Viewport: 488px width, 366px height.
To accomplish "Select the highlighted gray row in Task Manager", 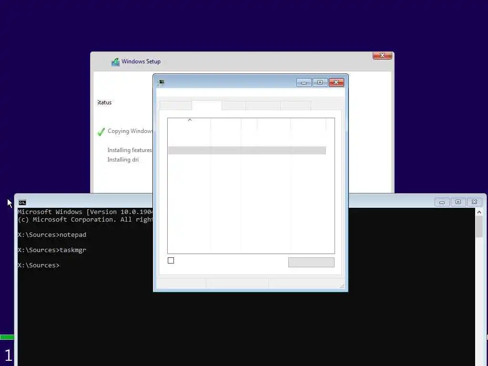I will pyautogui.click(x=247, y=150).
